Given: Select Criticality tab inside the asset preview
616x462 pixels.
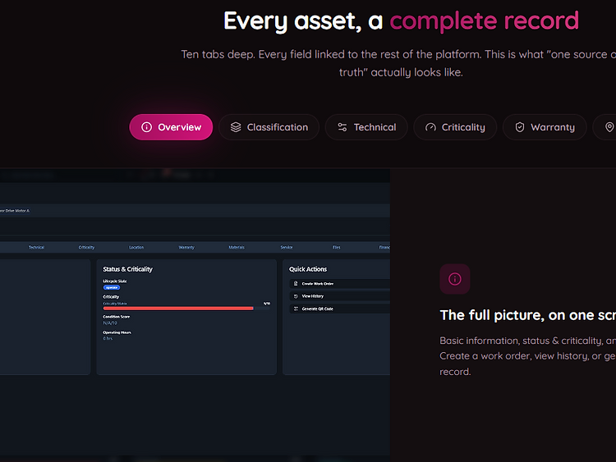Looking at the screenshot, I should tap(86, 247).
